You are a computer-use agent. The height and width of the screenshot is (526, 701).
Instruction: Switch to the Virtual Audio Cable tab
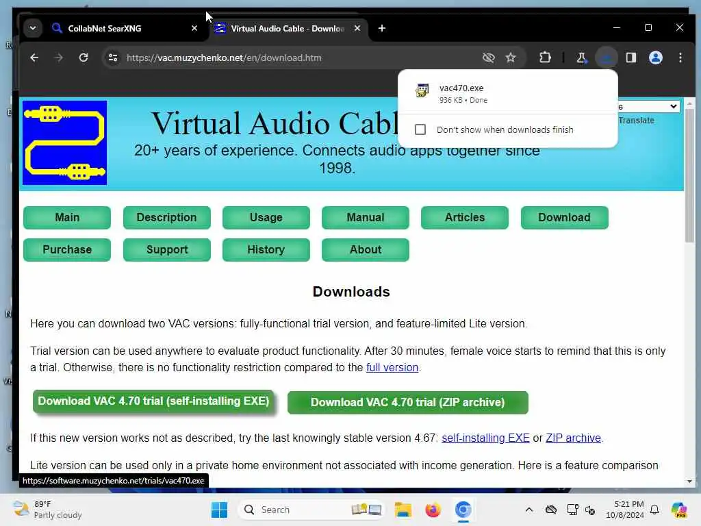click(x=287, y=28)
